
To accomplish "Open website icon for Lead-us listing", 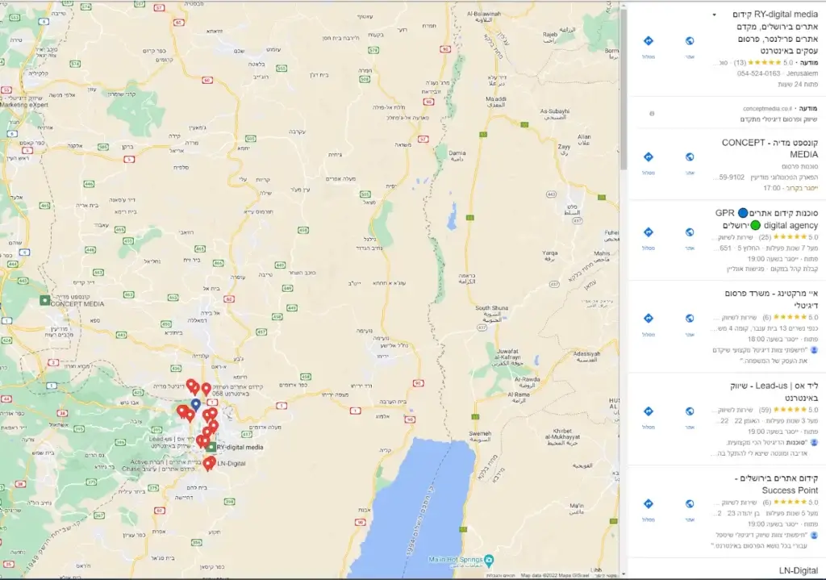I will pos(690,411).
